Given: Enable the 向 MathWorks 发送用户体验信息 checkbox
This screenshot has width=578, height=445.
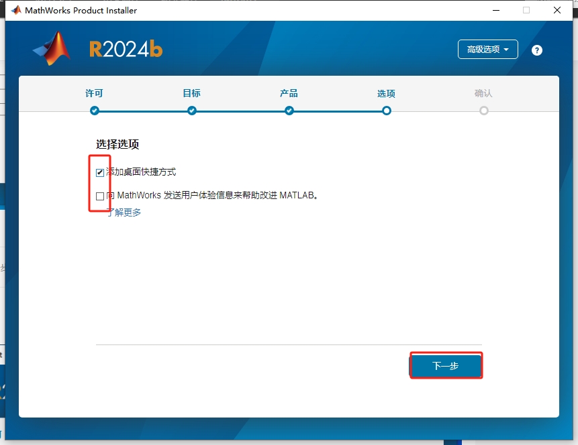Looking at the screenshot, I should [x=101, y=196].
